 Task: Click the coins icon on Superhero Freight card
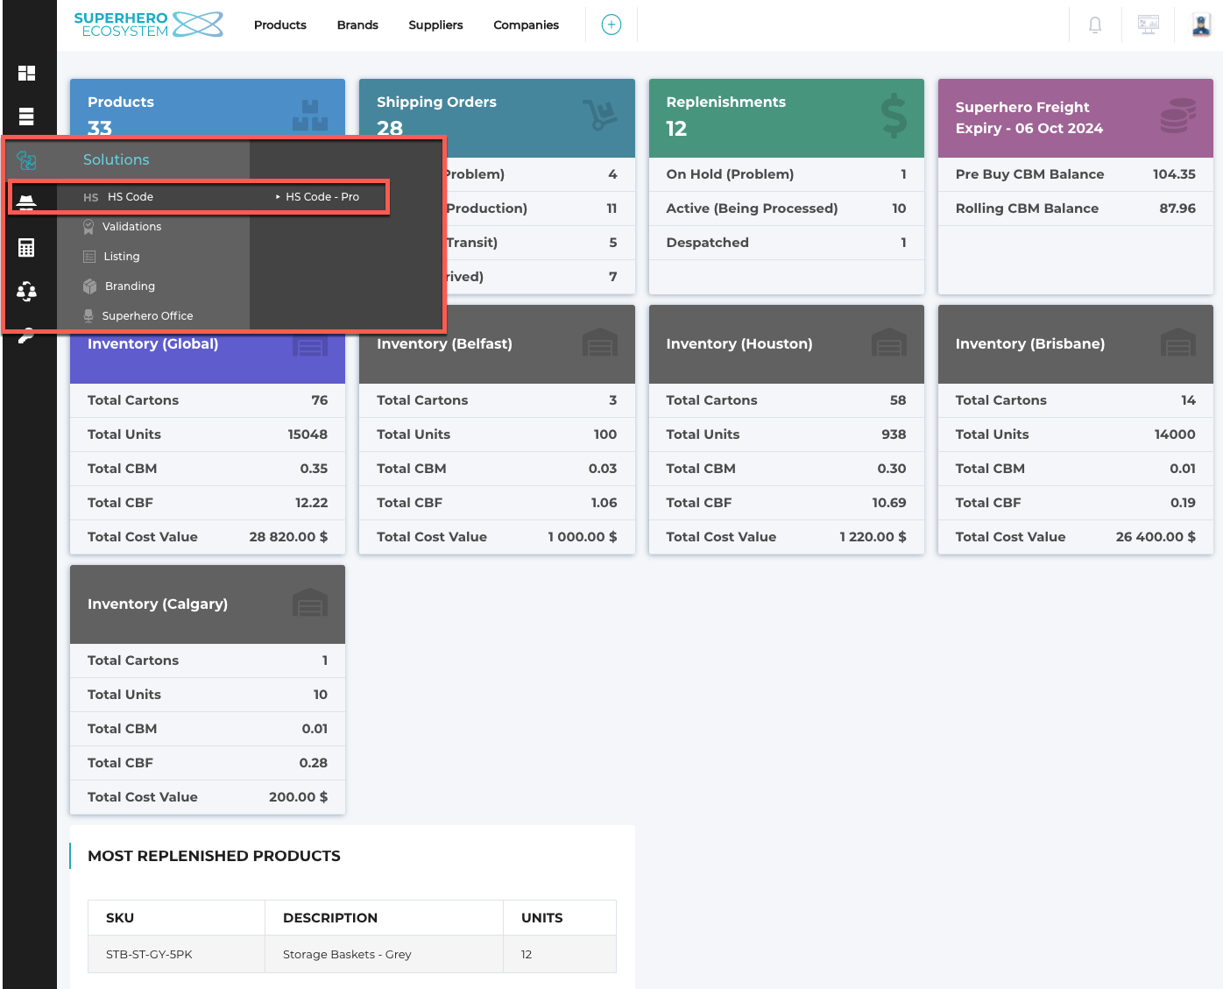point(1178,116)
